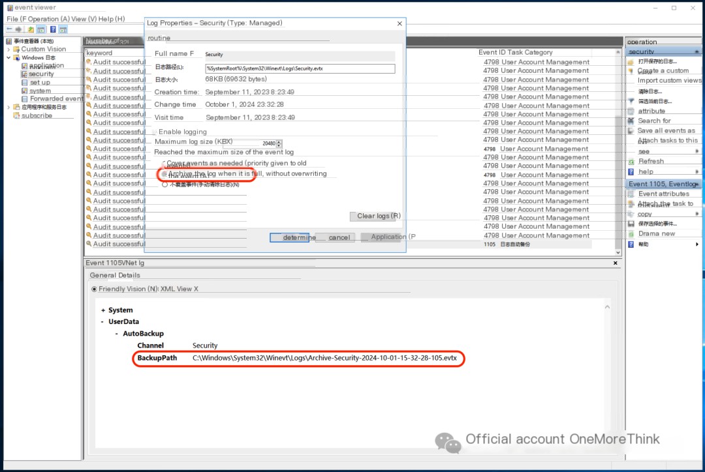Screen dimensions: 705x472
Task: Select the do not overwrite events radio option
Action: pos(164,184)
